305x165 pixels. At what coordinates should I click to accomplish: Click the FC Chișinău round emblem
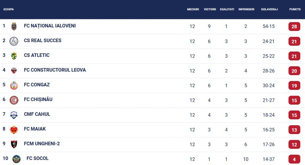click(14, 100)
